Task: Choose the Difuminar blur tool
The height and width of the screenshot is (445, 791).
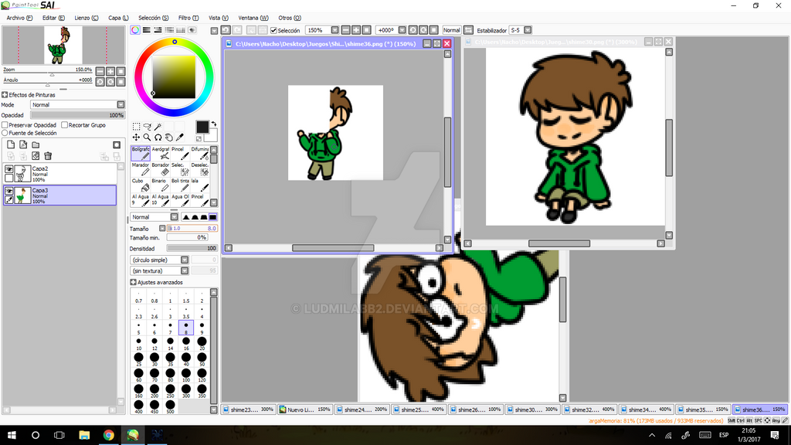Action: tap(200, 154)
